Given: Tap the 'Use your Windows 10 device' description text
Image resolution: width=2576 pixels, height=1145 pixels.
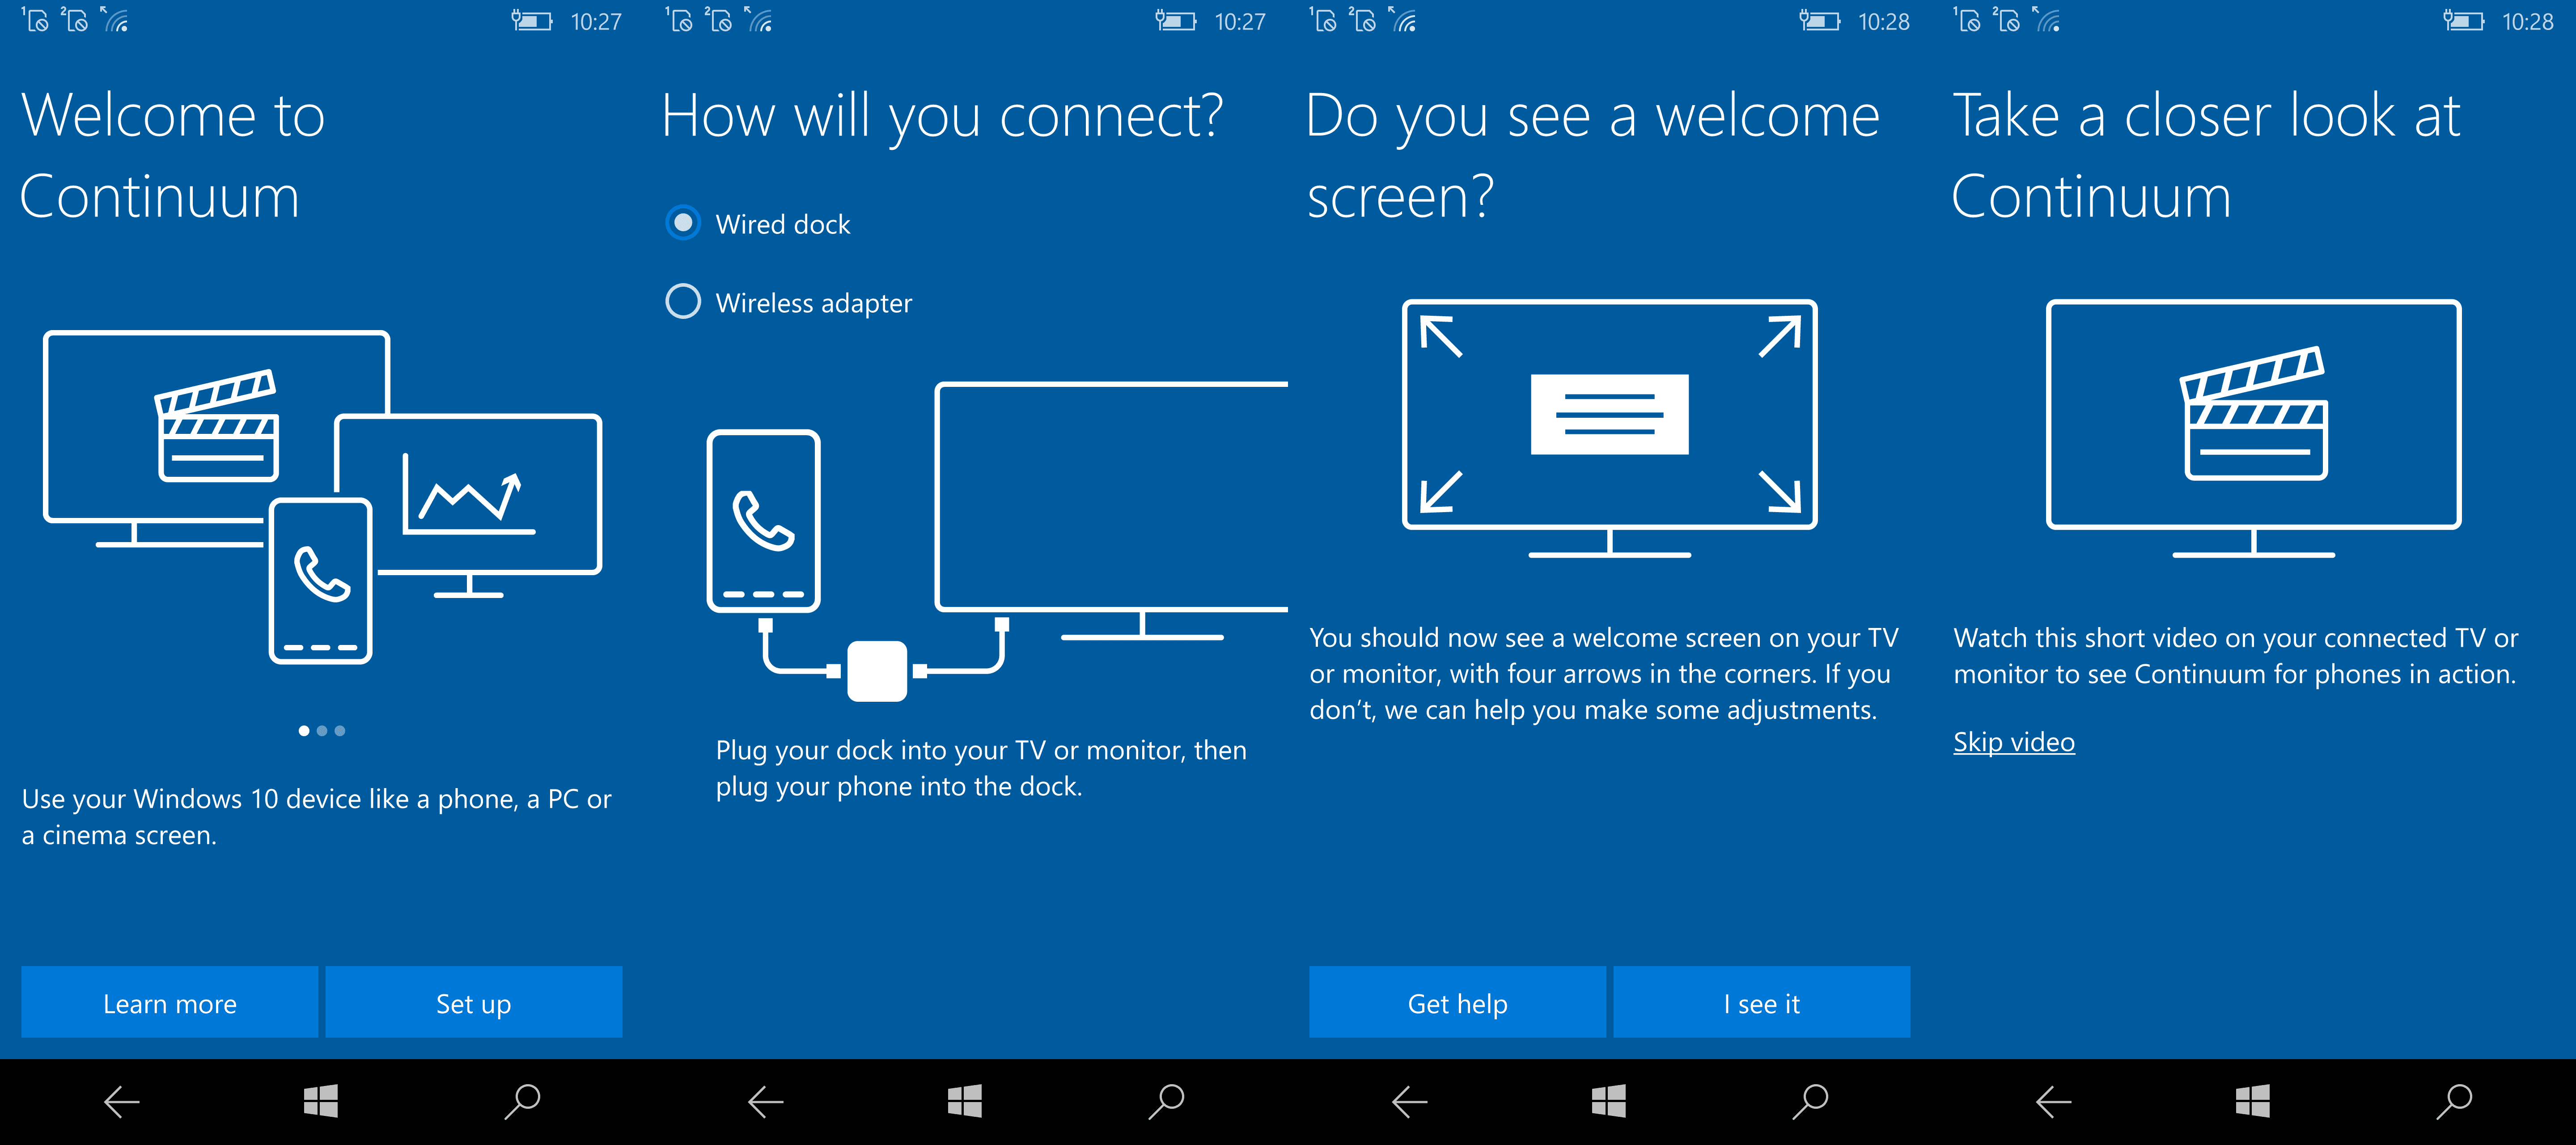Looking at the screenshot, I should [317, 817].
